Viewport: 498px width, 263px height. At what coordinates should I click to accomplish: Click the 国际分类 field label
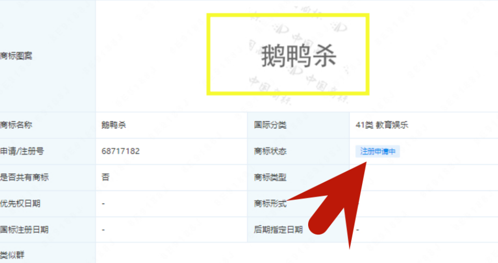[270, 125]
